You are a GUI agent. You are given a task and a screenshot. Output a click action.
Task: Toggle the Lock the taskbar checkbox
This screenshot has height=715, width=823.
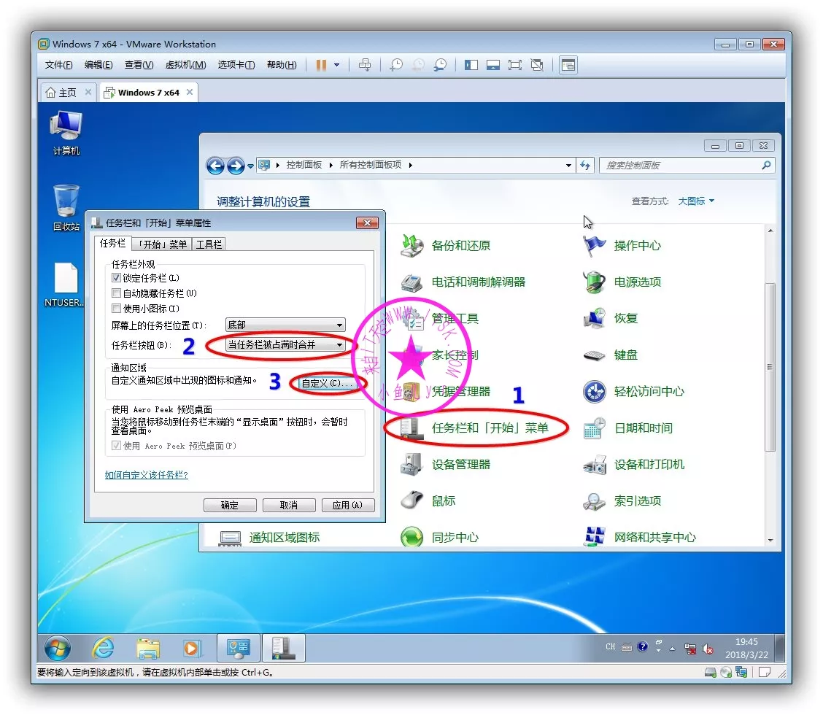pyautogui.click(x=116, y=278)
